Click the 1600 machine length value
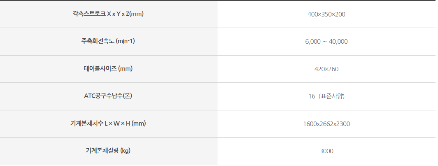 pyautogui.click(x=309, y=124)
